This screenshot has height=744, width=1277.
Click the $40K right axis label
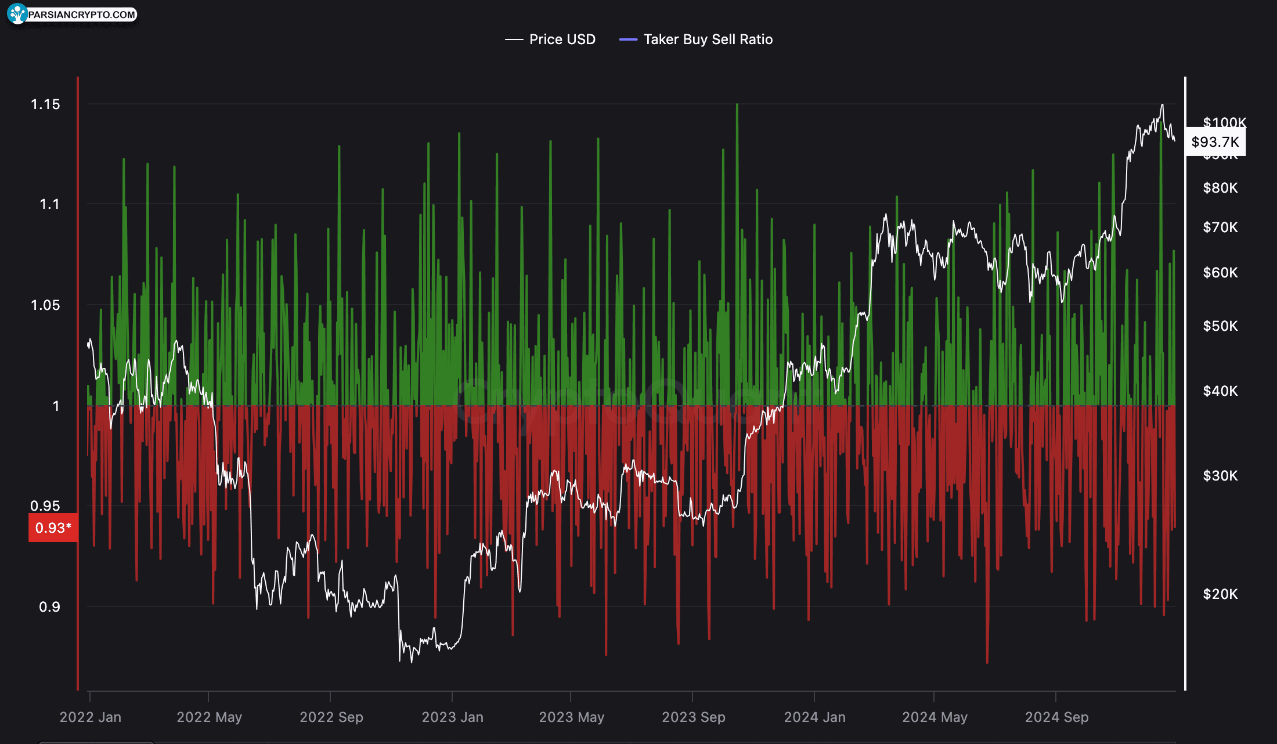pyautogui.click(x=1221, y=391)
